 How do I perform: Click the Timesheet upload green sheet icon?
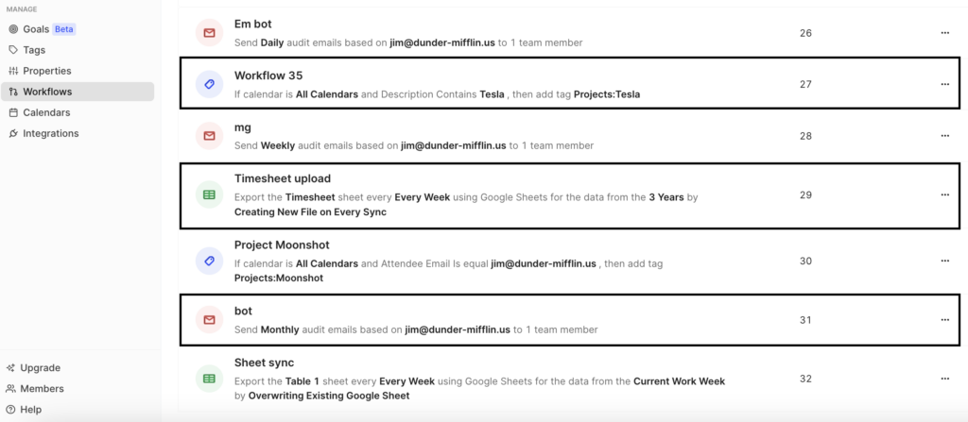pyautogui.click(x=209, y=195)
